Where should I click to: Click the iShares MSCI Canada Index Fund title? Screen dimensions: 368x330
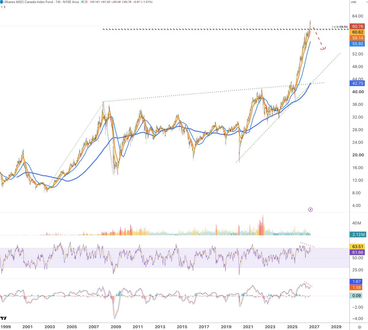coord(28,2)
